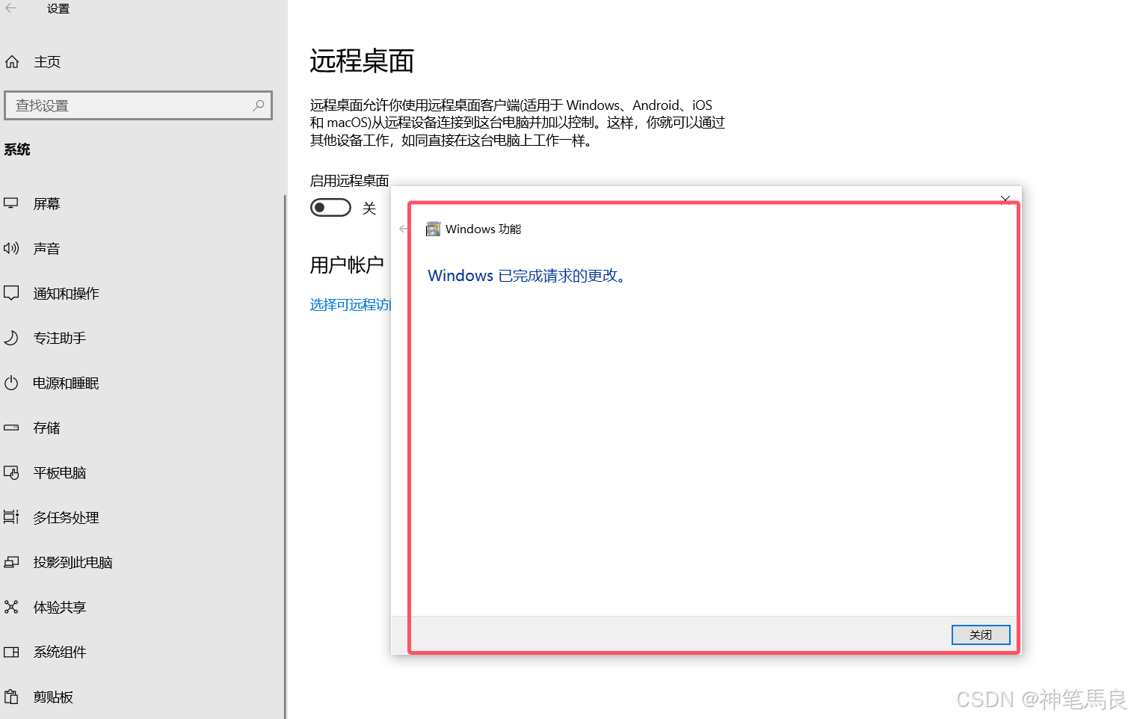Open the 主页 home page

pos(47,62)
